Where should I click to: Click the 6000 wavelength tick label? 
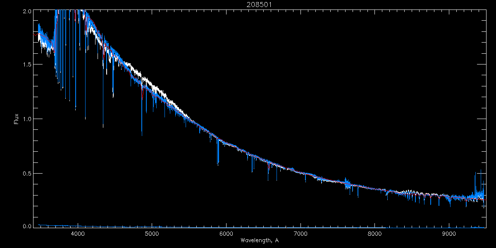(x=226, y=234)
